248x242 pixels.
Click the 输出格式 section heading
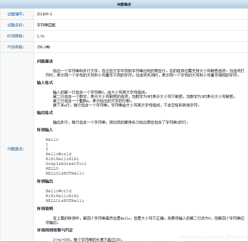pyautogui.click(x=45, y=113)
